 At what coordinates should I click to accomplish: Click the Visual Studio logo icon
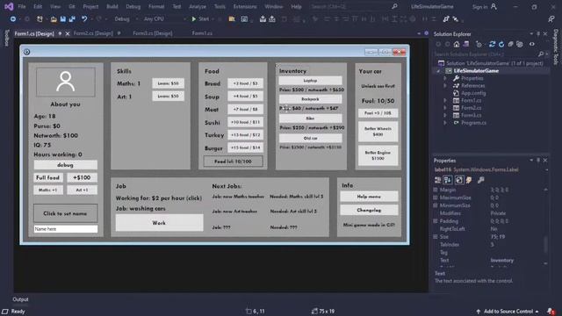(9, 6)
